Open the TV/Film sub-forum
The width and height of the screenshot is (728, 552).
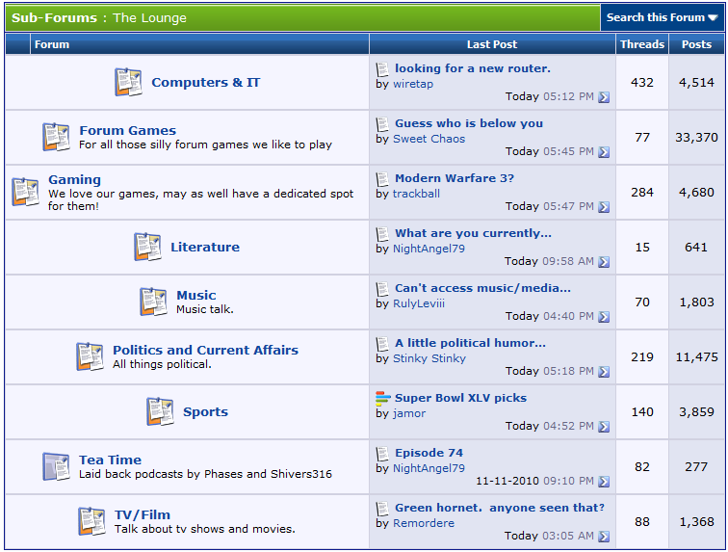[143, 514]
